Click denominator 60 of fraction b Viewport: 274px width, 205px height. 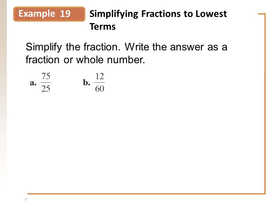coord(100,89)
